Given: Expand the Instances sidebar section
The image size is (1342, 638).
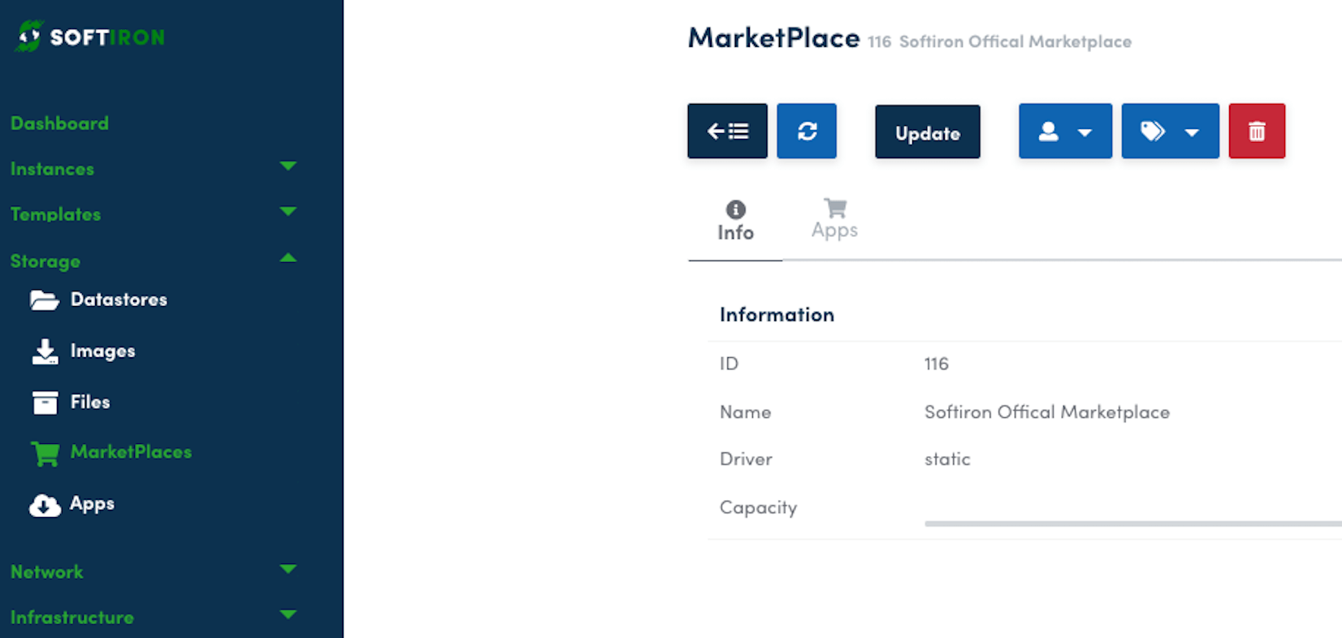Looking at the screenshot, I should (x=288, y=167).
